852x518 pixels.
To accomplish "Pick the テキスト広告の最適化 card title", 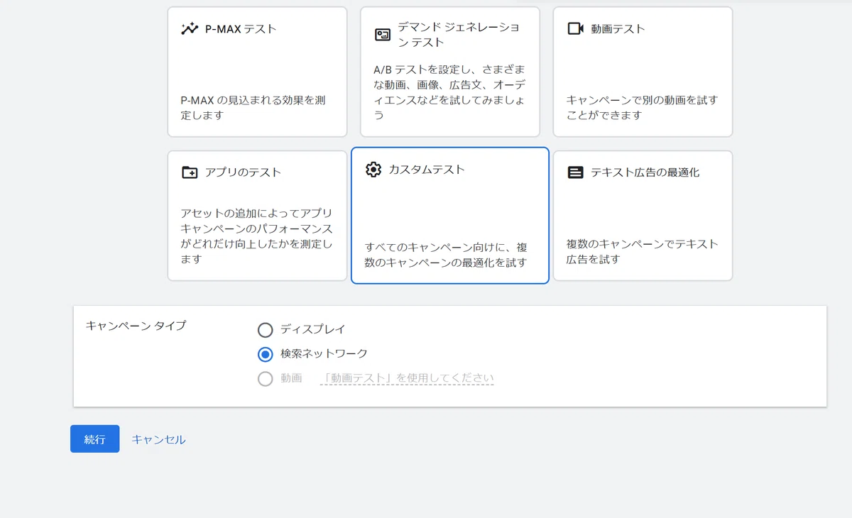I will point(645,172).
